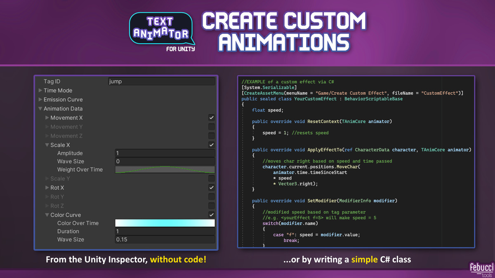
Task: Click the Animation Data label
Action: (x=63, y=109)
